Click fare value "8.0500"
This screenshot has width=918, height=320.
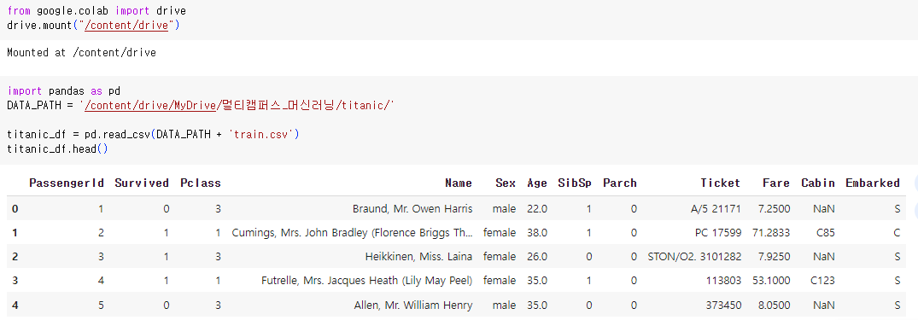[x=774, y=305]
